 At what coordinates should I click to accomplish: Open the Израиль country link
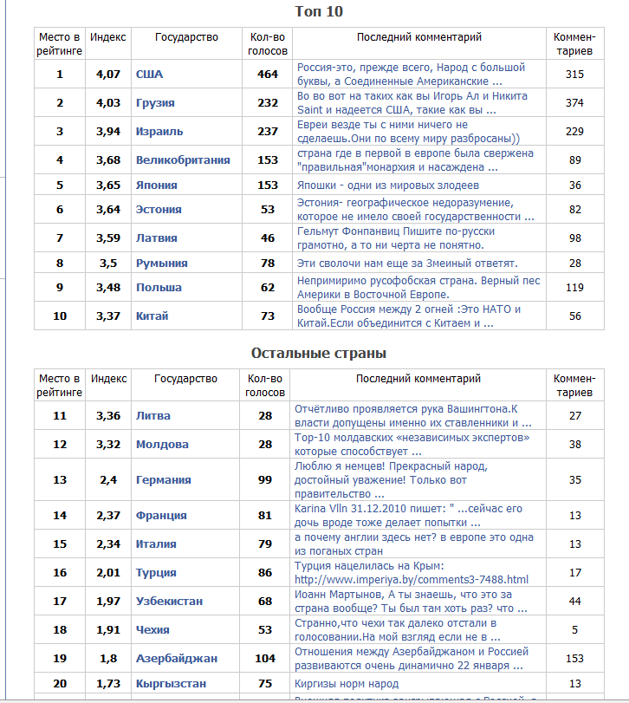[159, 132]
